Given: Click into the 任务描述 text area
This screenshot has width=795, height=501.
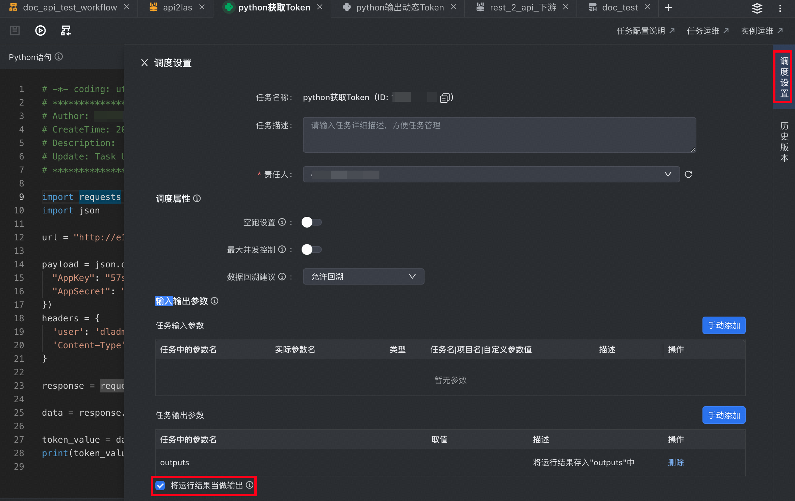Looking at the screenshot, I should (499, 135).
